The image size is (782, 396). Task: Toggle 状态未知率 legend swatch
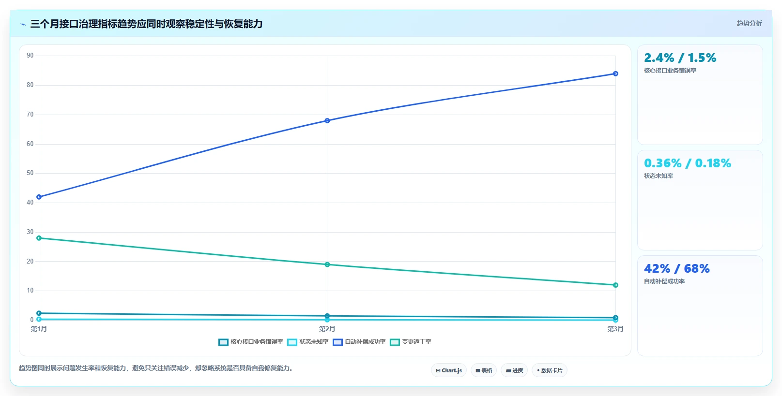292,342
